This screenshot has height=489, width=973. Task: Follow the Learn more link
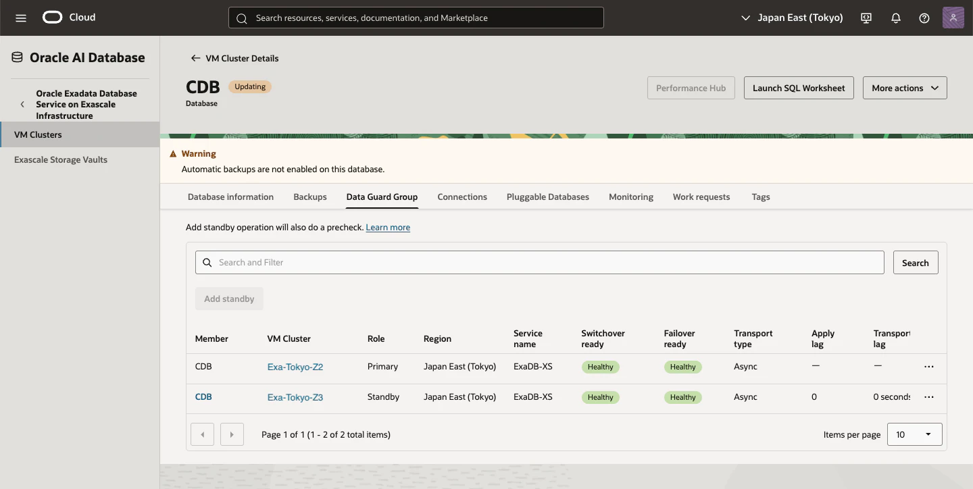point(388,228)
